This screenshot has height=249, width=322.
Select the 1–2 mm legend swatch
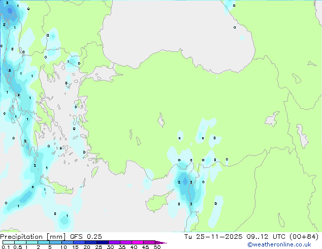[32, 242]
